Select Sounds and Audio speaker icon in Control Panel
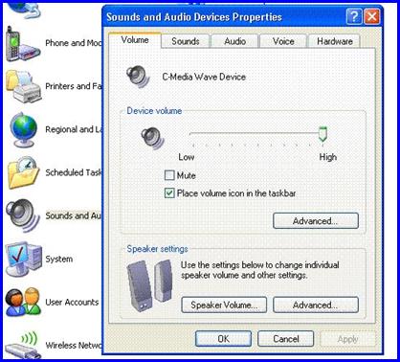The height and width of the screenshot is (362, 400). [23, 215]
